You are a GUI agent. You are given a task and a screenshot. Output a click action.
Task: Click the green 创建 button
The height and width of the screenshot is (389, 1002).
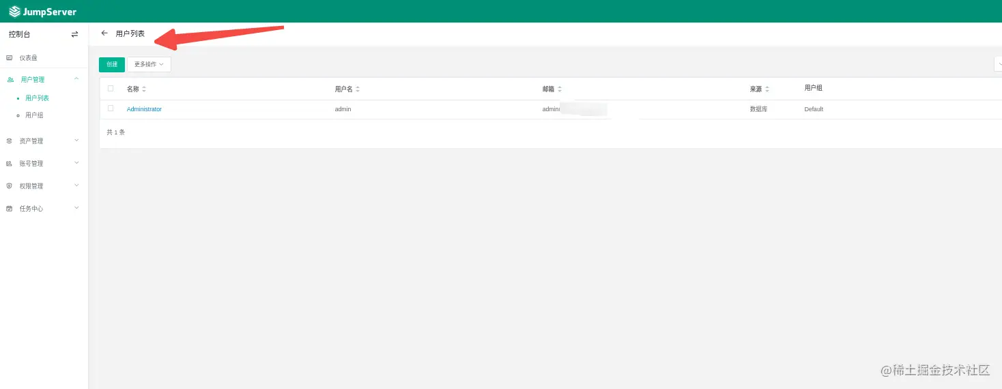pyautogui.click(x=112, y=64)
